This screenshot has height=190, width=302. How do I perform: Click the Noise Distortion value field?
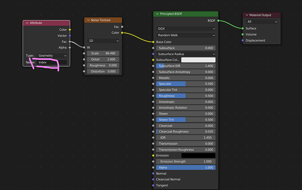pos(103,71)
